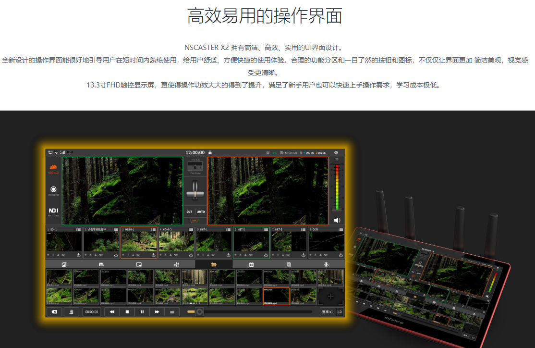Click the orange PGM output icon
The width and height of the screenshot is (535, 348).
click(x=194, y=221)
